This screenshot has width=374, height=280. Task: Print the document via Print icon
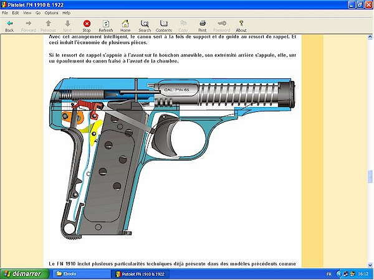pyautogui.click(x=202, y=26)
